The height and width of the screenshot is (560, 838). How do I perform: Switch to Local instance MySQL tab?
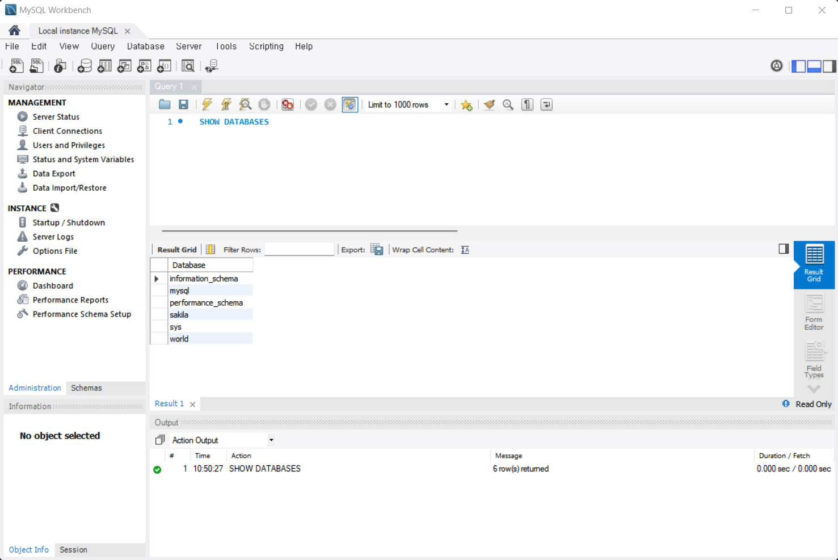(x=78, y=31)
